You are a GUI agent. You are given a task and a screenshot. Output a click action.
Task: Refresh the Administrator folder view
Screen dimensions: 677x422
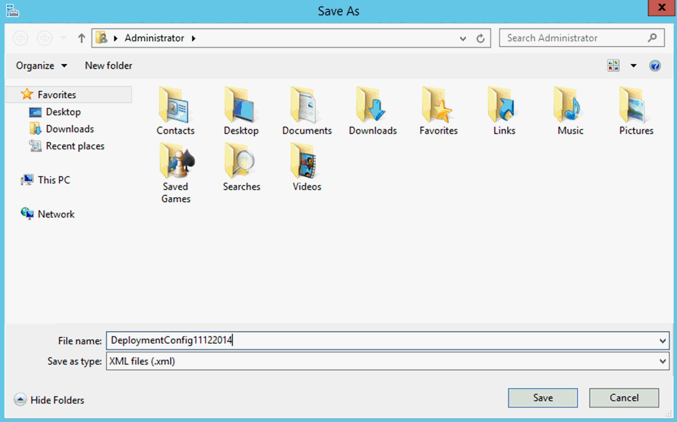point(480,38)
